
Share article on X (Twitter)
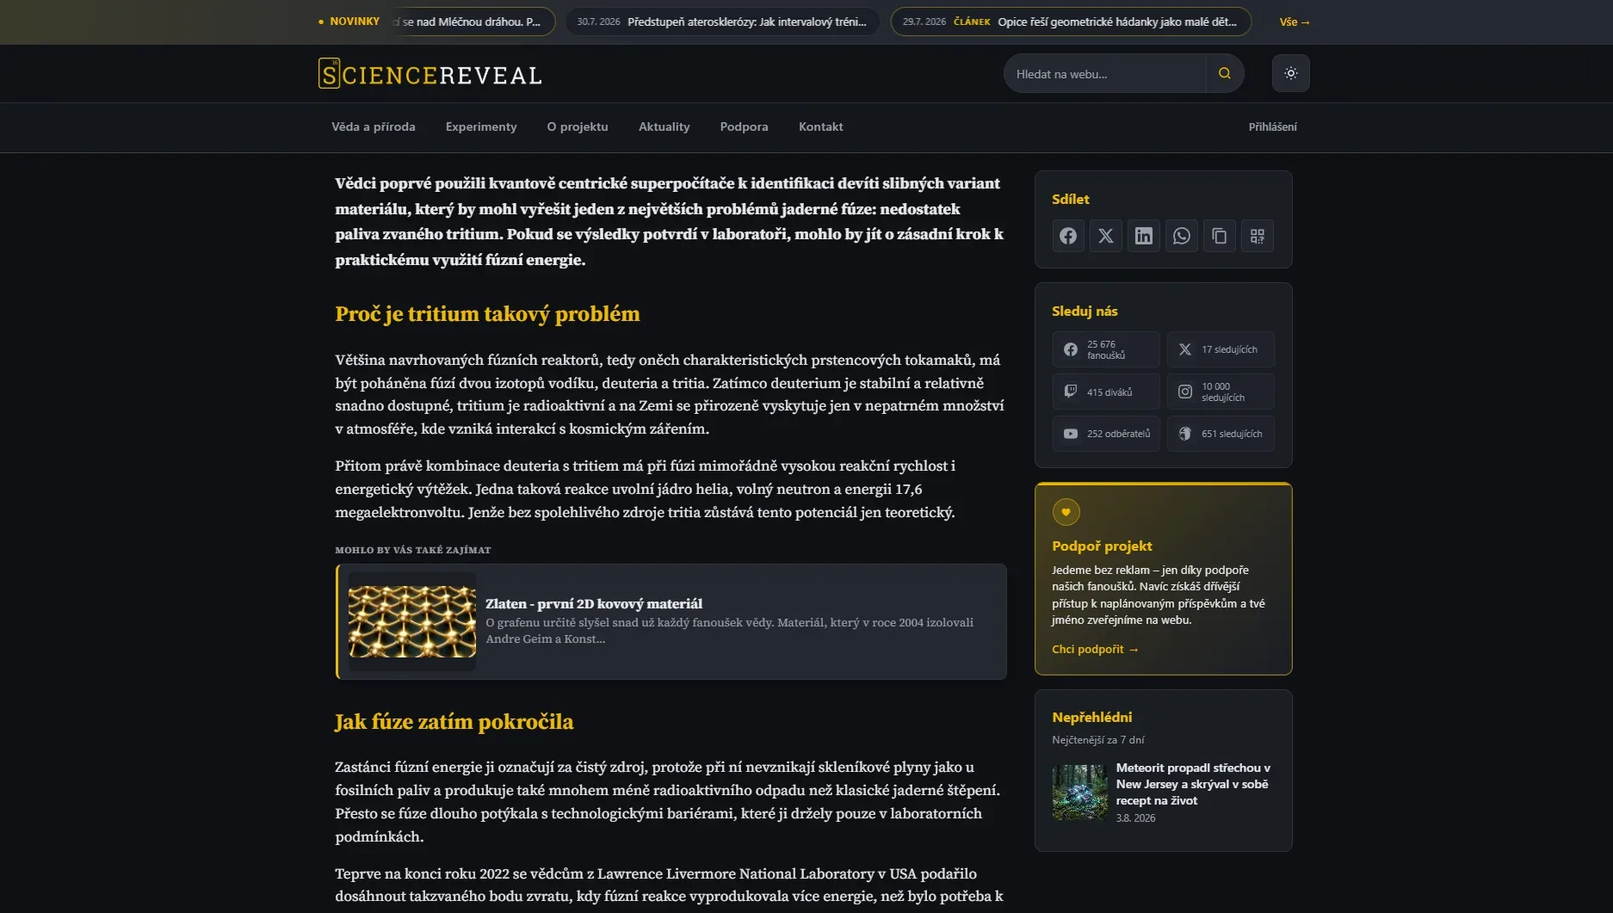pos(1105,236)
